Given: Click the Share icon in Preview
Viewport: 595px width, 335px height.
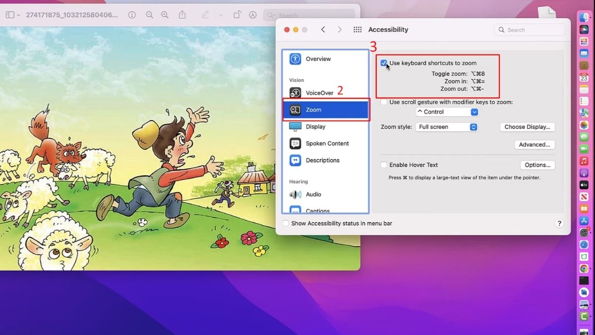Looking at the screenshot, I should pyautogui.click(x=182, y=15).
